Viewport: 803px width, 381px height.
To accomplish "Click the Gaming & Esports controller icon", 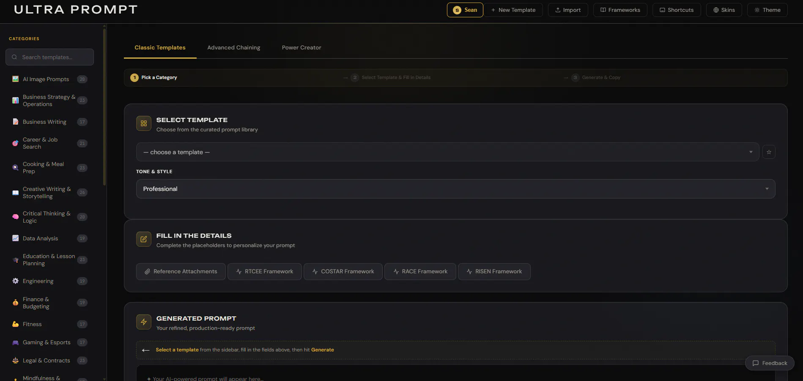I will coord(15,342).
